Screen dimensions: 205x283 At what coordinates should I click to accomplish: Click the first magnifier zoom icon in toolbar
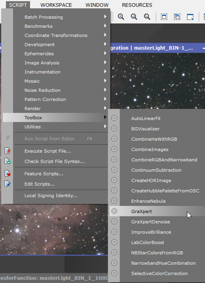click(121, 17)
